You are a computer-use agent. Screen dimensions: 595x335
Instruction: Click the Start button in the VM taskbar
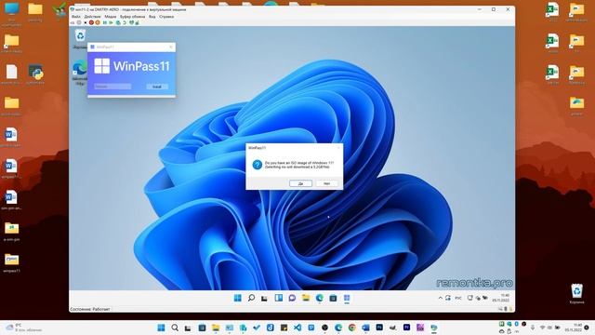point(238,298)
